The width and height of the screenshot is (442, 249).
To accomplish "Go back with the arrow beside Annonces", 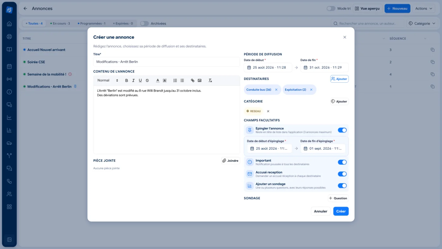I will (x=25, y=9).
